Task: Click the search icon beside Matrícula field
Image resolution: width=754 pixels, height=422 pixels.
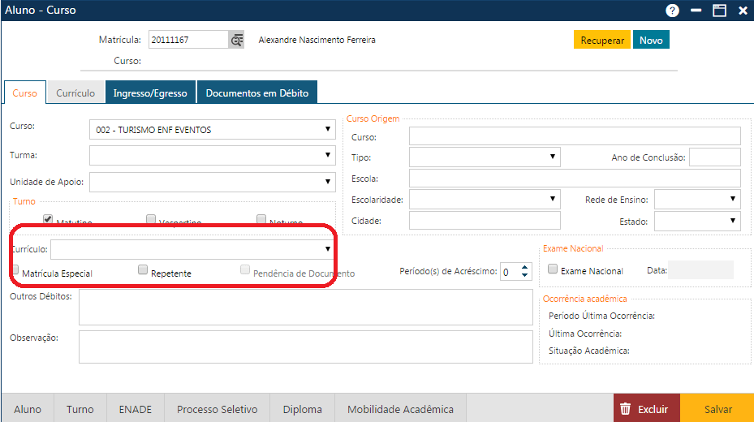Action: pos(236,40)
